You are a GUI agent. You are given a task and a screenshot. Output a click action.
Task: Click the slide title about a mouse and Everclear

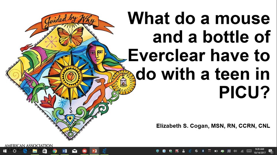[199, 55]
